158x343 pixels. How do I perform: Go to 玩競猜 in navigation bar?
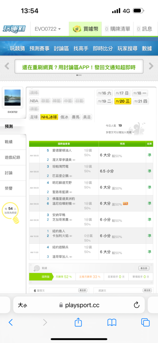[17, 48]
